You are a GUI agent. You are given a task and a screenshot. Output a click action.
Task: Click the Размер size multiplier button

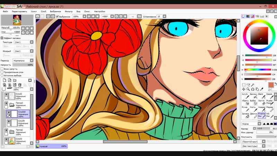coord(254,128)
